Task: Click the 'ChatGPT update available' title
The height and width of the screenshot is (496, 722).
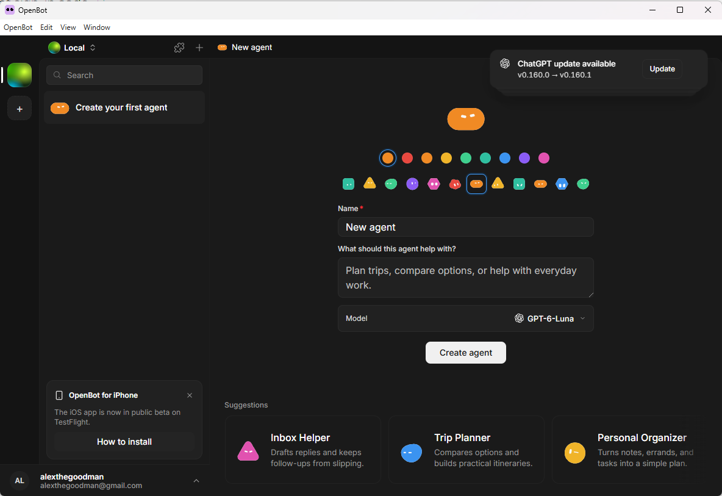Action: coord(567,63)
